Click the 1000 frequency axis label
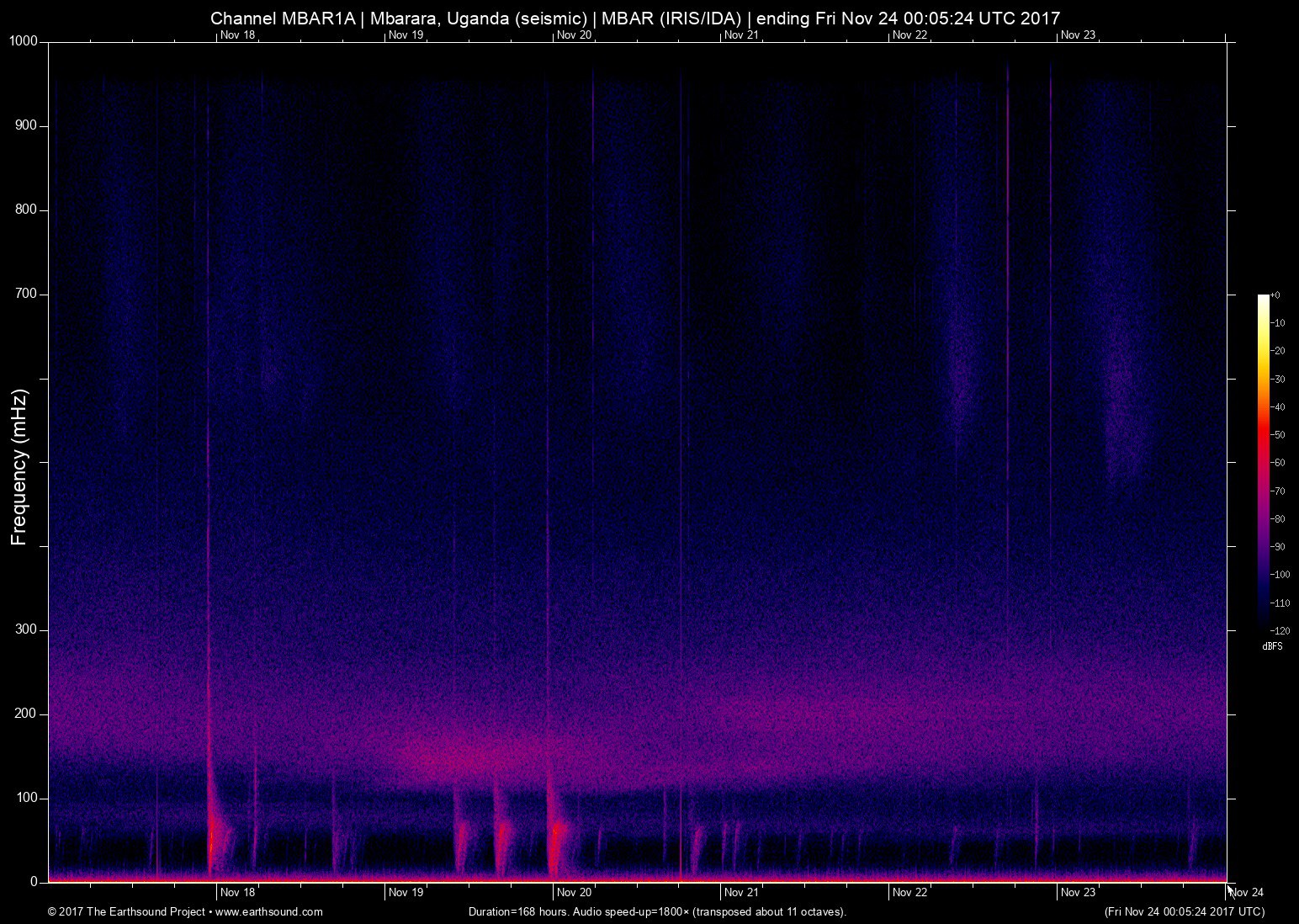Image resolution: width=1299 pixels, height=924 pixels. pyautogui.click(x=24, y=41)
